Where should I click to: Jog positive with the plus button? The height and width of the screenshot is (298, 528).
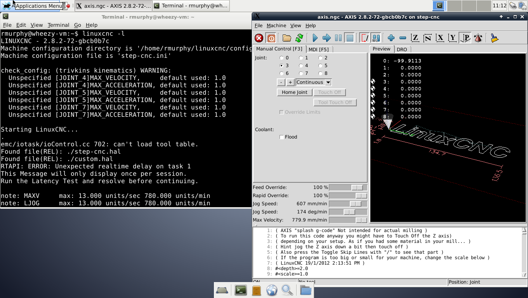(x=290, y=82)
